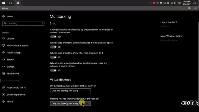The image size is (199, 112).
Task: Open the volume speaker tray icon
Action: (175, 3)
